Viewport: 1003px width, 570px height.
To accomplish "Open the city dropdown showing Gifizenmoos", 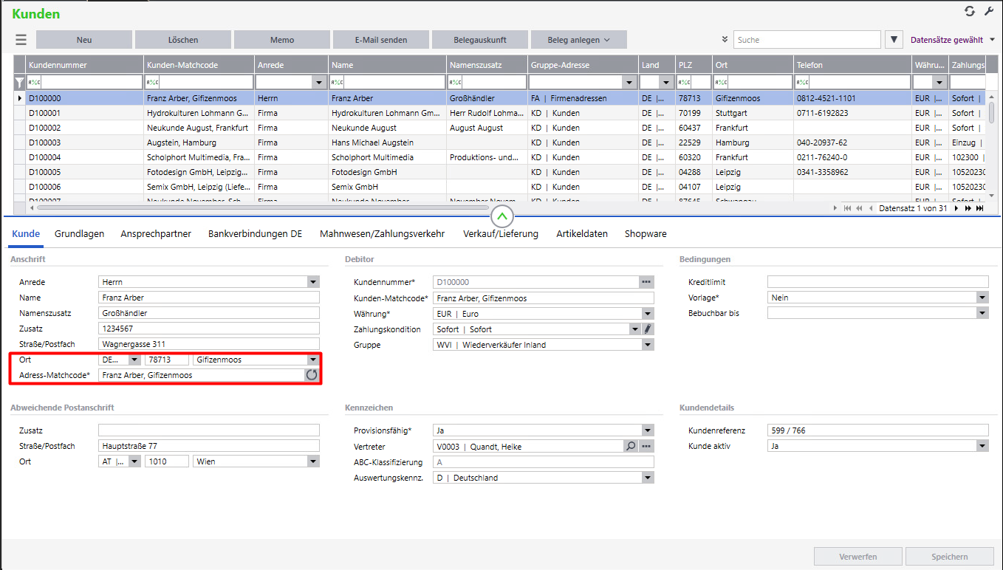I will (x=313, y=360).
